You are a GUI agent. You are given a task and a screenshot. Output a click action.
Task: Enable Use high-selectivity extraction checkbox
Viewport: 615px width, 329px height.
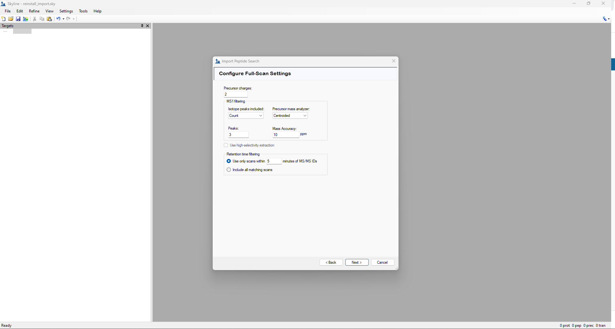[226, 145]
